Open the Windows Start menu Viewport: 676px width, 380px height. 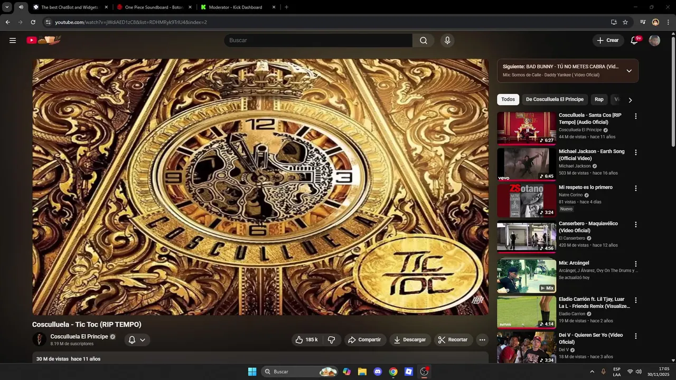[x=252, y=372]
